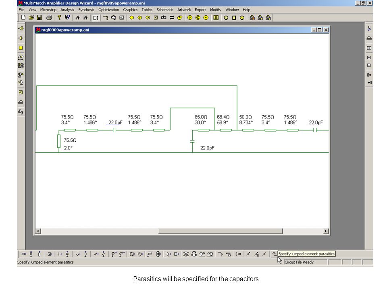Select the 85.0Ω 30.0° line label

201,120
